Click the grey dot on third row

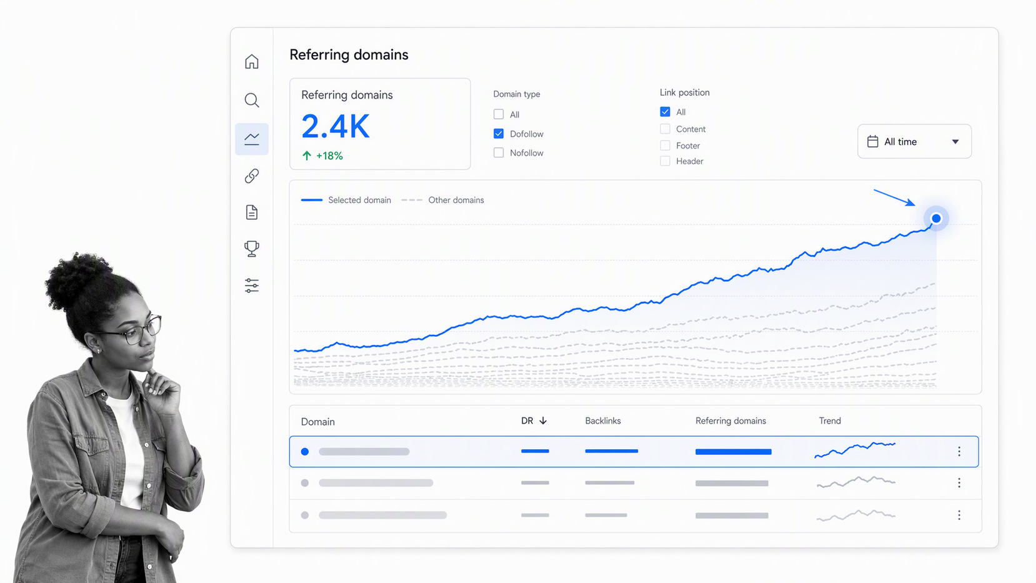[305, 516]
